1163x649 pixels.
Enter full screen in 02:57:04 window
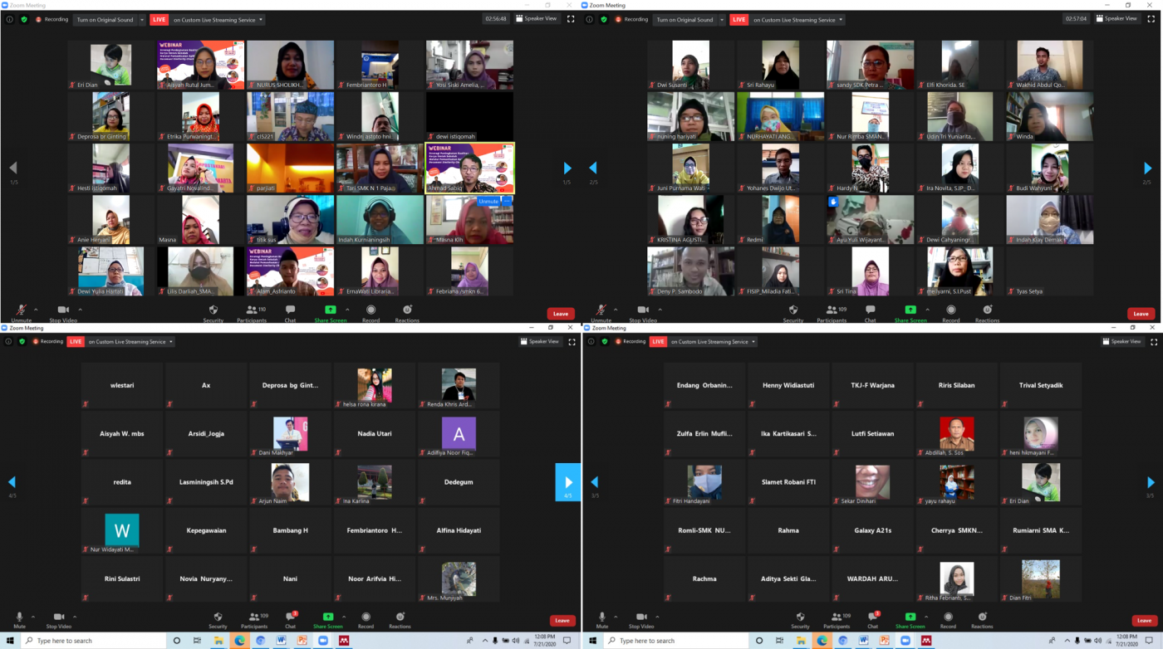tap(1152, 19)
